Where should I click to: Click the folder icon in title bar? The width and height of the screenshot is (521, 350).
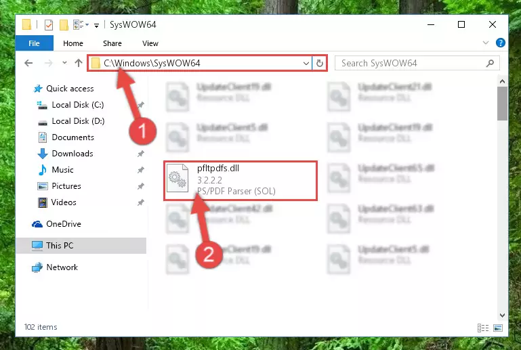click(26, 24)
